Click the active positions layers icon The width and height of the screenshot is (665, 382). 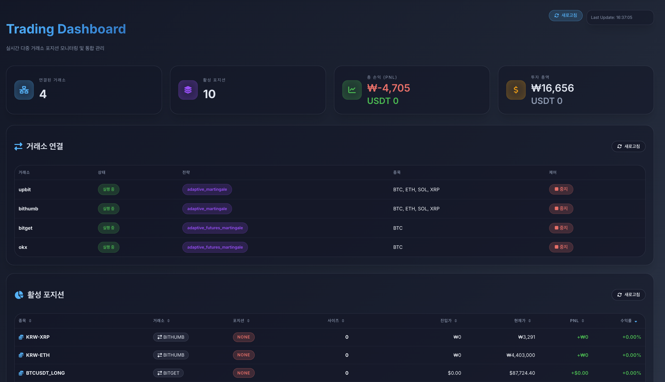point(188,90)
